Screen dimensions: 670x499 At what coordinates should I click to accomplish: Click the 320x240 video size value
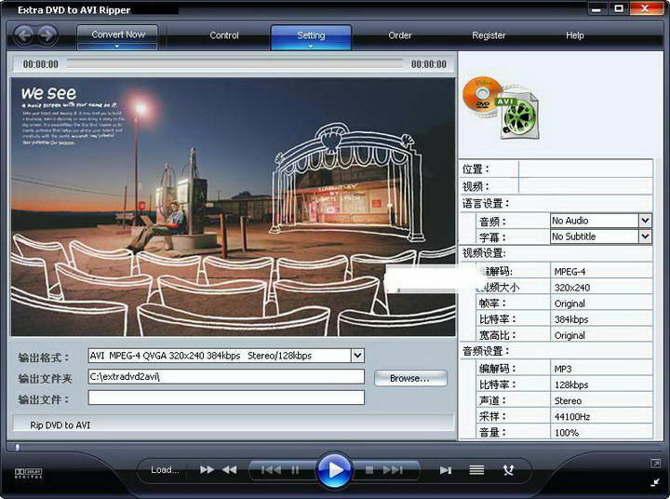tap(571, 288)
